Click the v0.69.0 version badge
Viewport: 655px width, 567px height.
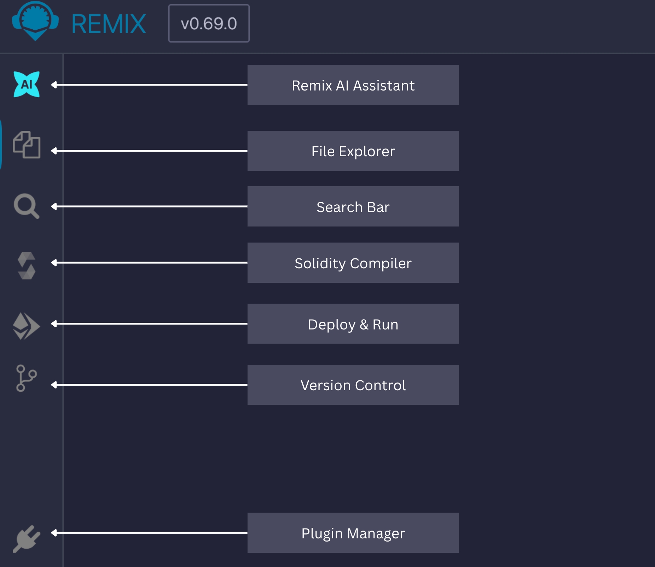click(x=209, y=24)
